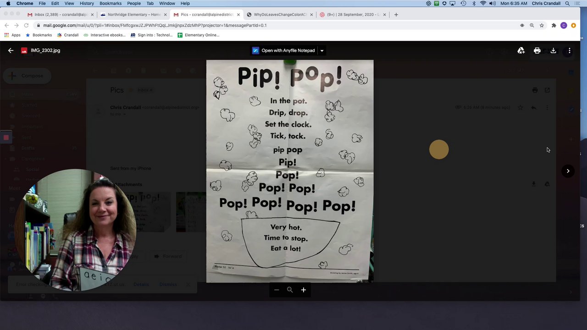Image resolution: width=587 pixels, height=330 pixels.
Task: Click the orange Chrome update icon
Action: pyautogui.click(x=573, y=25)
